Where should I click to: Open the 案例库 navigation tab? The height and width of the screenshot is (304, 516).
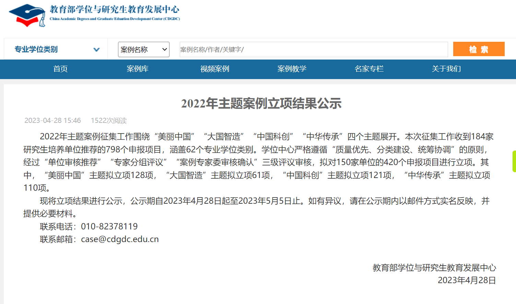(138, 69)
